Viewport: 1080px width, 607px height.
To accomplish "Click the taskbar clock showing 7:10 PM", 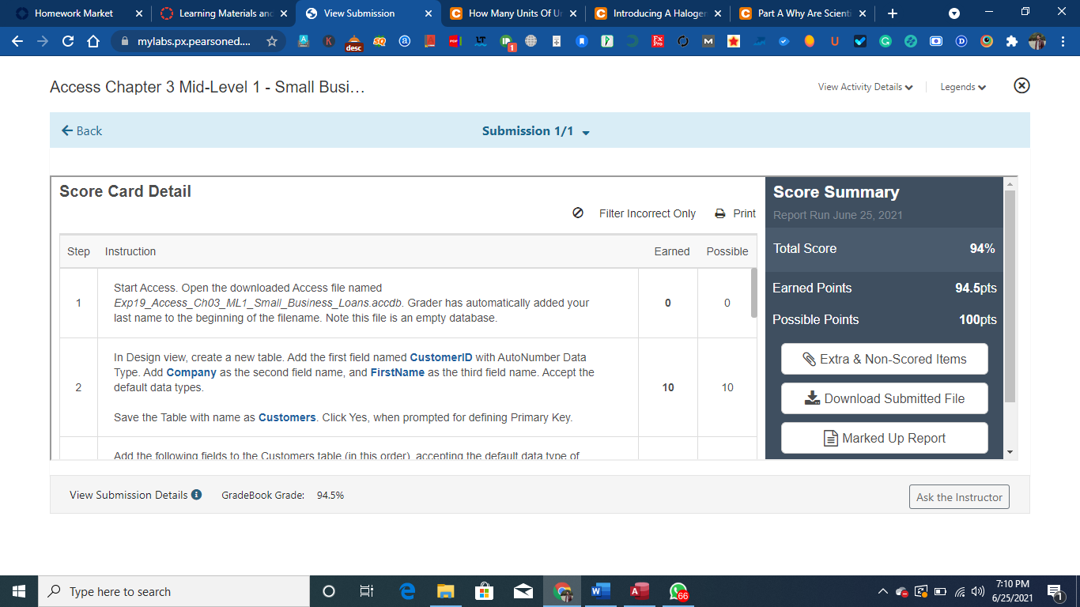I will [x=1012, y=591].
